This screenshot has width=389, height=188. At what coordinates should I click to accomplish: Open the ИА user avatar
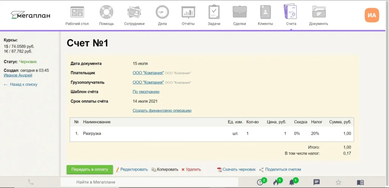(x=372, y=15)
